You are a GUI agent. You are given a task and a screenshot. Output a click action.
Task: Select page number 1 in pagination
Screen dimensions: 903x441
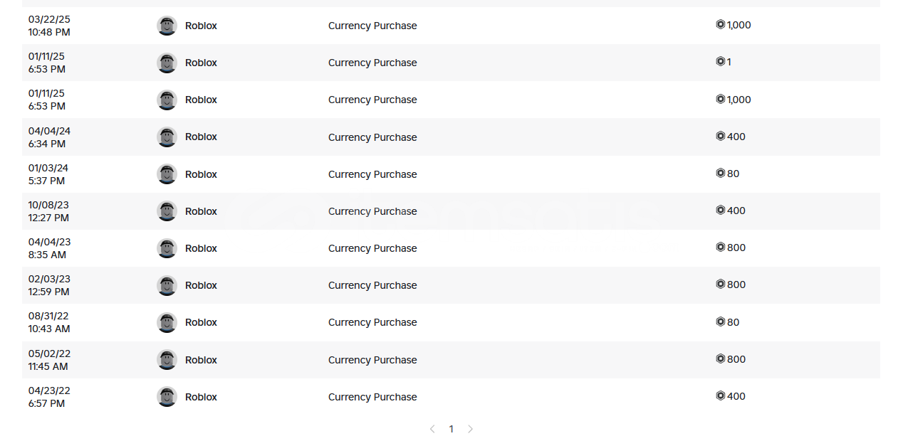(451, 429)
